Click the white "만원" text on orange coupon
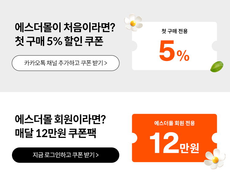 click(x=189, y=147)
